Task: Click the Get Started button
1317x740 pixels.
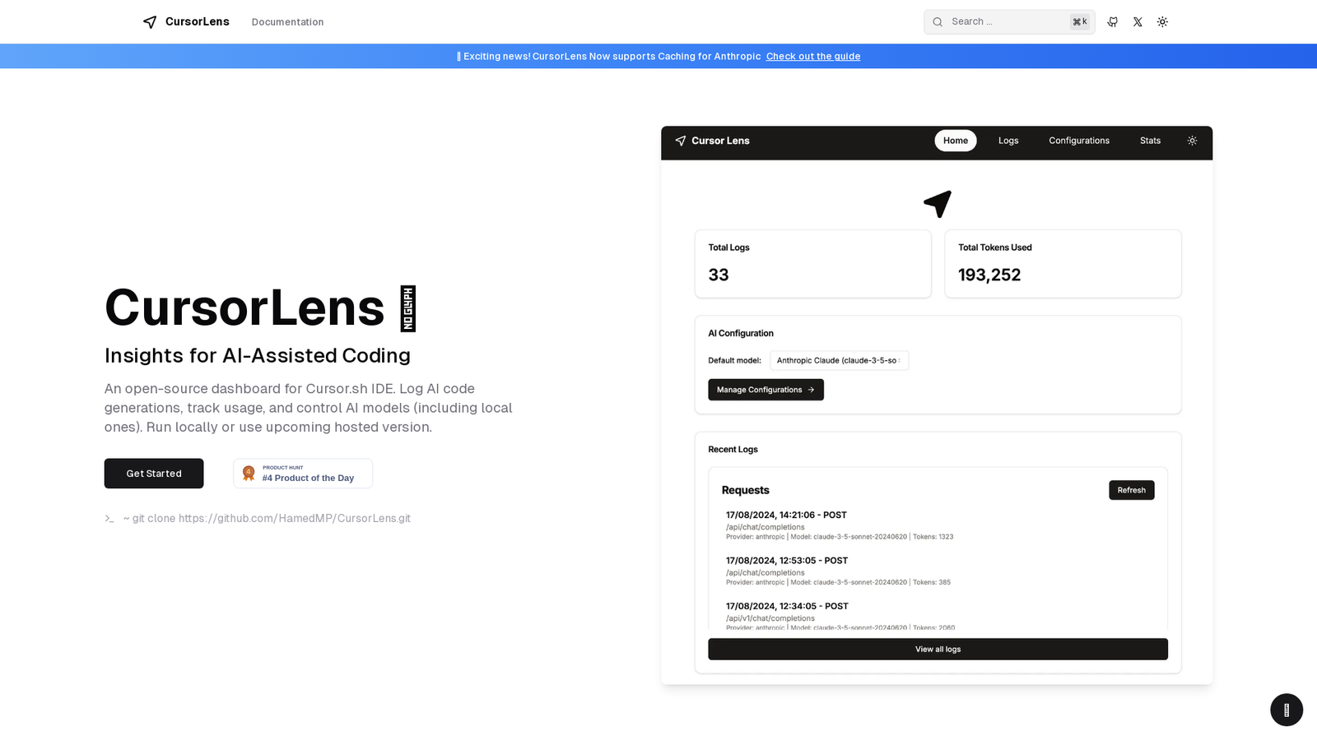Action: click(154, 474)
